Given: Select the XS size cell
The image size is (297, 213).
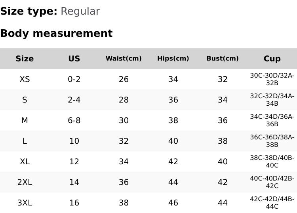Looking at the screenshot, I should [25, 79].
